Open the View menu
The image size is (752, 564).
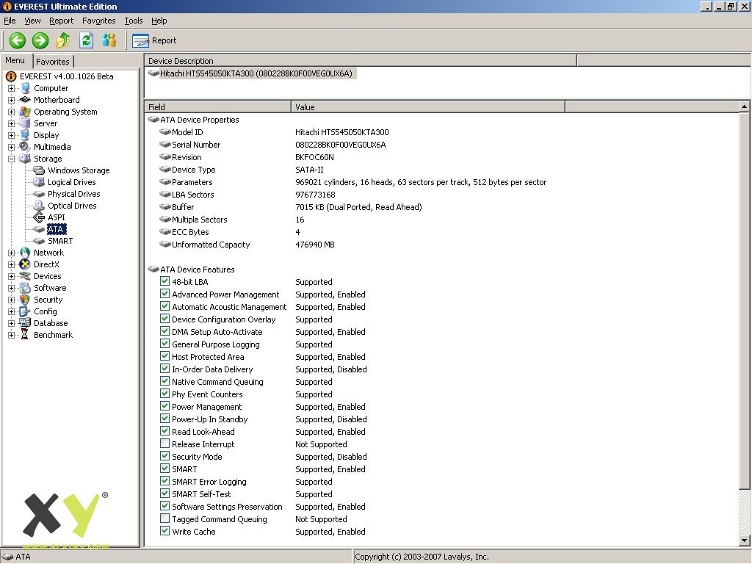[32, 21]
